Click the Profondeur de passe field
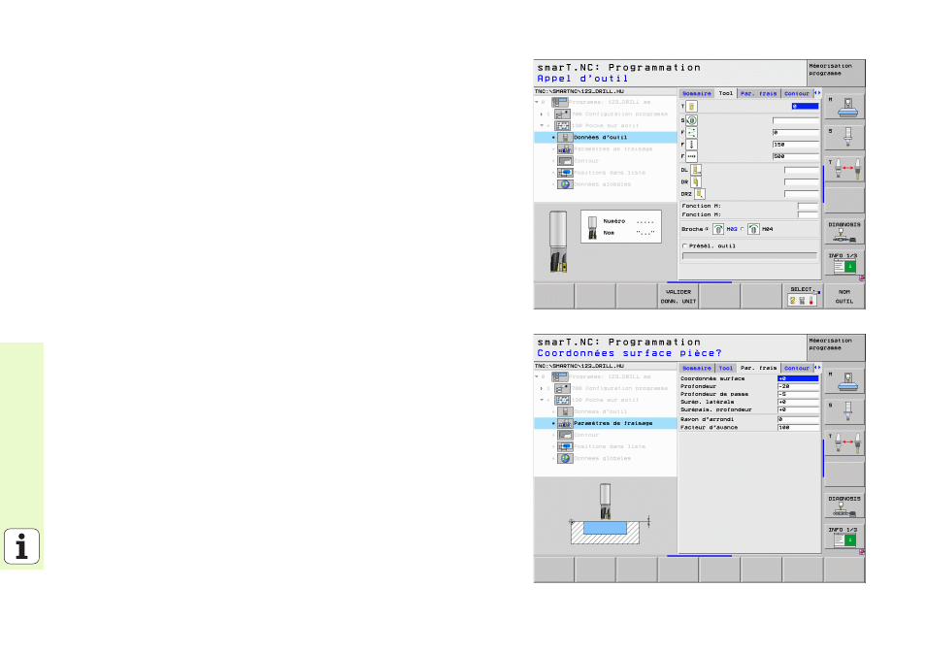 pos(799,394)
